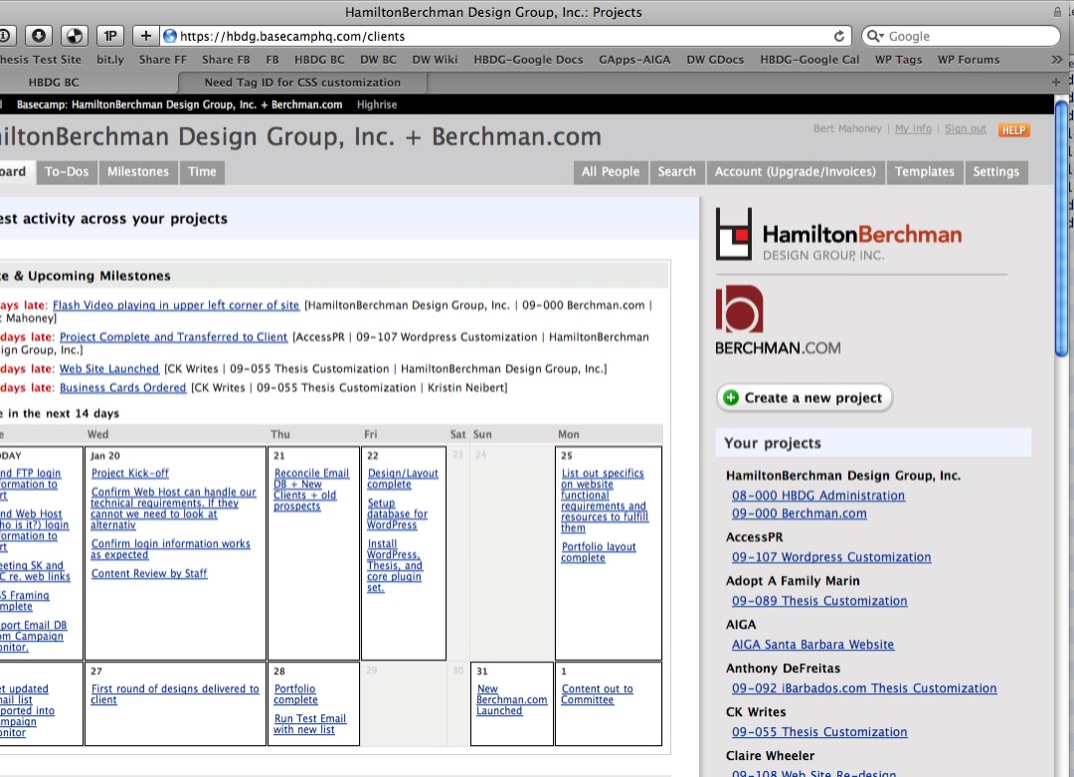Open Run Test Email with new list milestone
1074x777 pixels.
tap(309, 724)
